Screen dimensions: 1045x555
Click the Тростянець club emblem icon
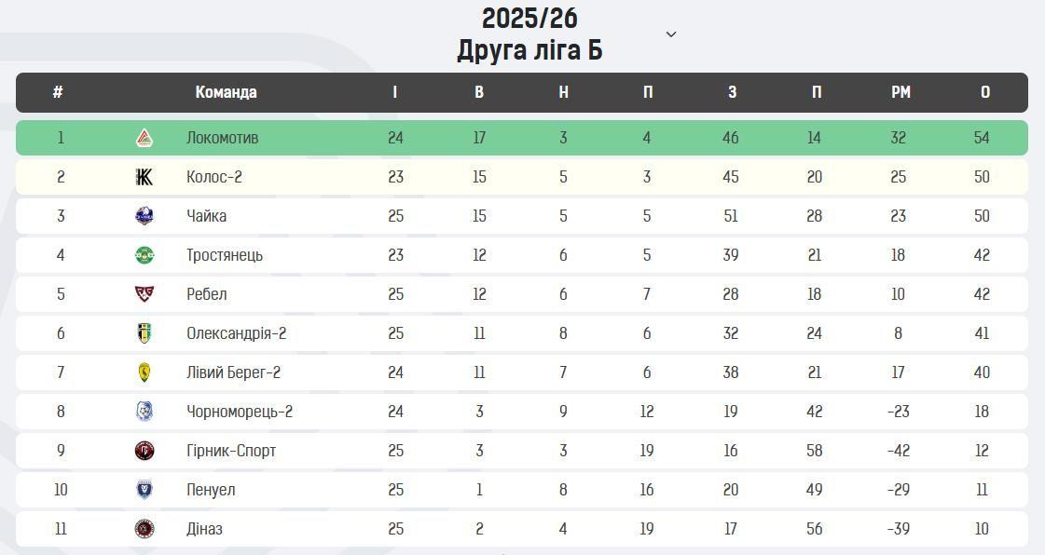point(144,255)
